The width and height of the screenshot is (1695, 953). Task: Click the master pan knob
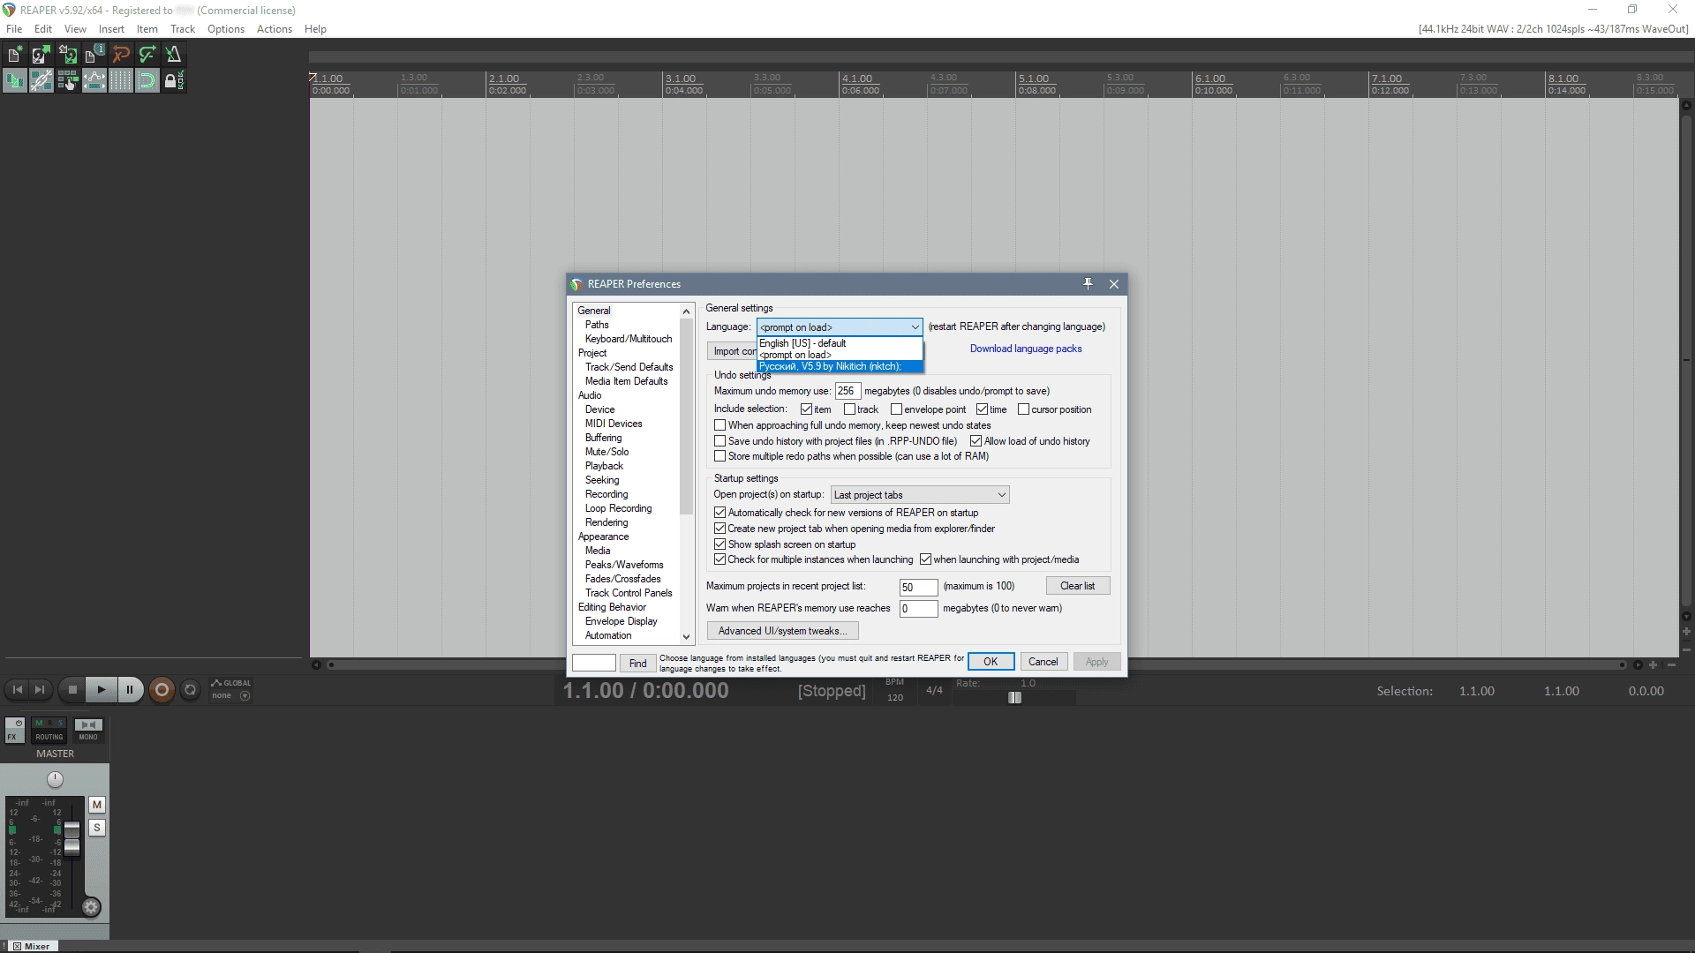[55, 779]
